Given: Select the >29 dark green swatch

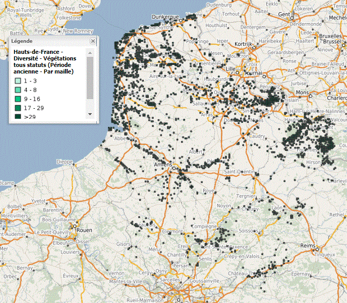Looking at the screenshot, I should coord(17,117).
